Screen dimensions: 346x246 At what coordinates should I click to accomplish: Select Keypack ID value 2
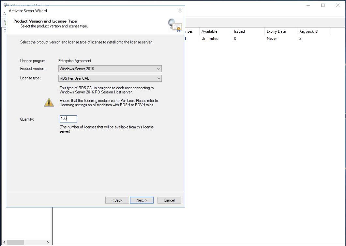300,39
